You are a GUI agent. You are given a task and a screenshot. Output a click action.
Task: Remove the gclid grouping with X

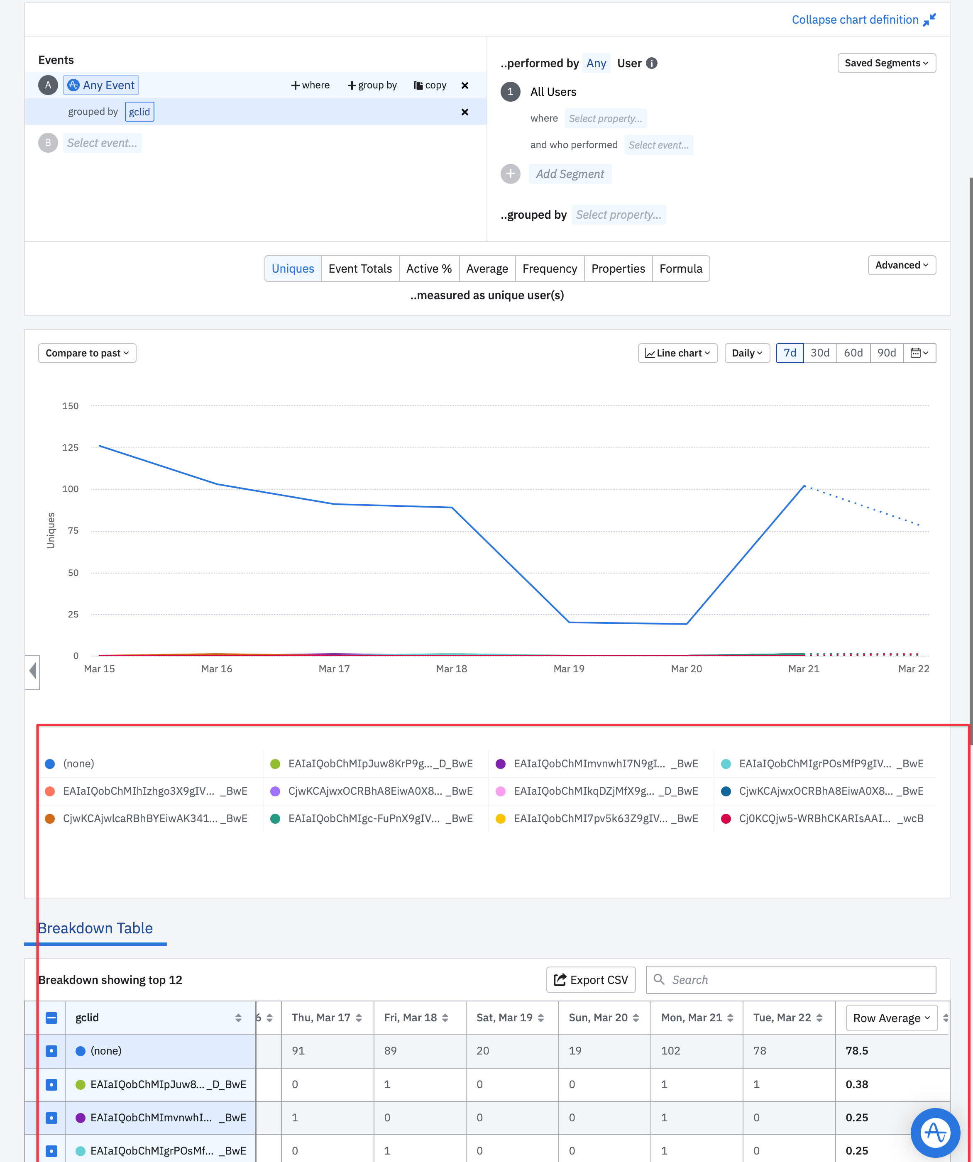click(x=464, y=112)
